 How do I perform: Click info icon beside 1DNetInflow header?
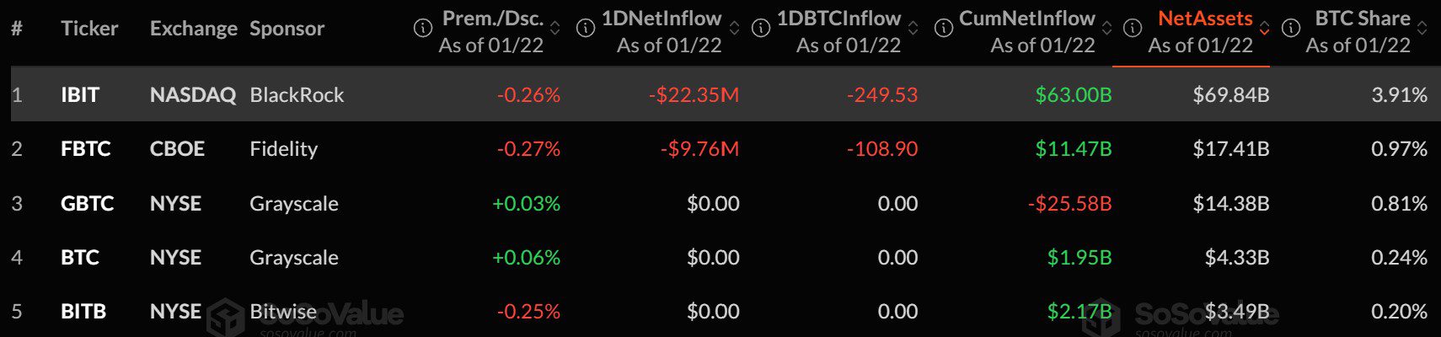coord(584,29)
